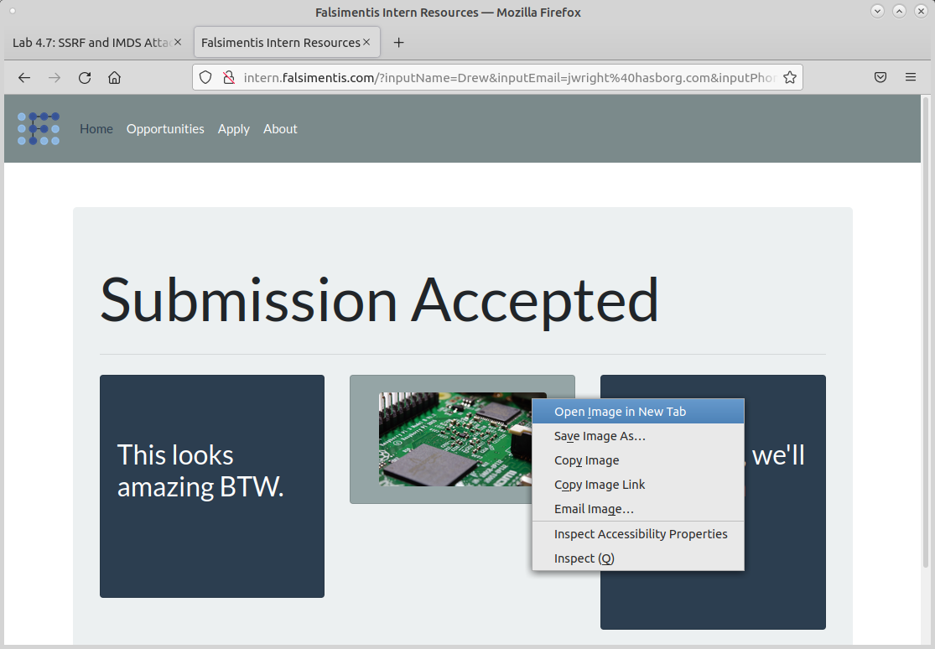Viewport: 935px width, 649px height.
Task: Save page to Pocket
Action: (880, 77)
